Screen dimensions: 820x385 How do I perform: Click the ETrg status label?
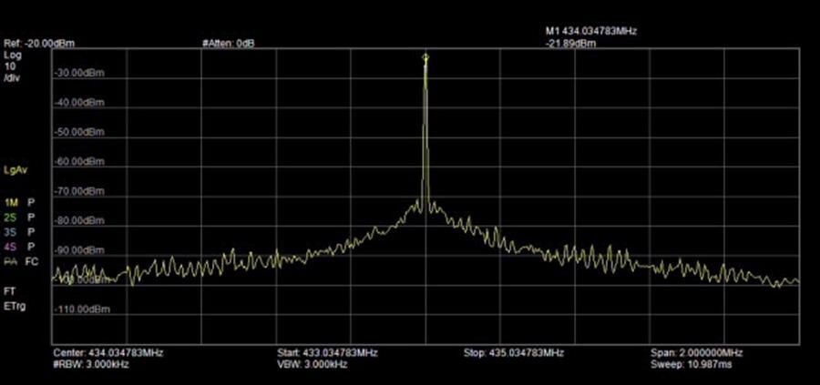(14, 306)
